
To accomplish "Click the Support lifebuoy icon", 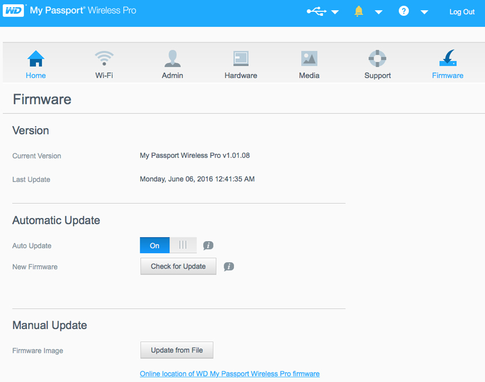I will click(x=377, y=58).
